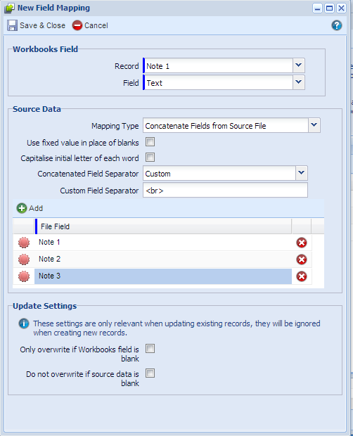Click the blue help question mark icon
The width and height of the screenshot is (353, 436).
(x=337, y=25)
